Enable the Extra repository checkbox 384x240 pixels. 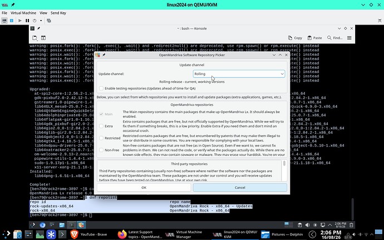101,126
